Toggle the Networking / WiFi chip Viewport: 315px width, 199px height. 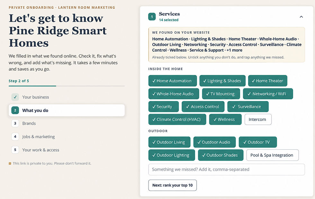tap(268, 94)
